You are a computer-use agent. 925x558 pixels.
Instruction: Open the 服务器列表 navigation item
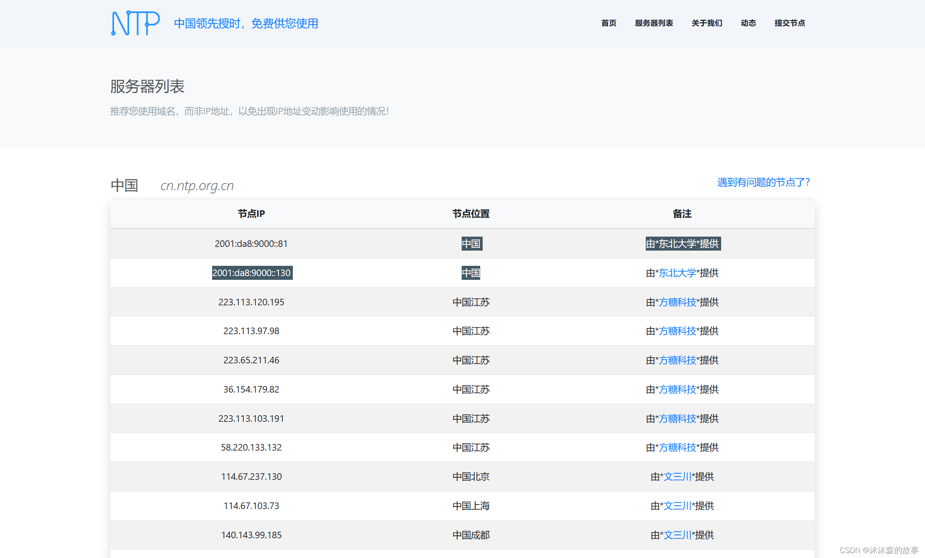coord(654,23)
